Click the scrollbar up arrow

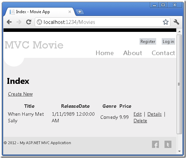click(x=179, y=32)
